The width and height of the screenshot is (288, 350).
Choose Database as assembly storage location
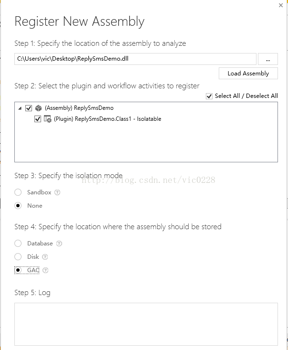click(18, 244)
